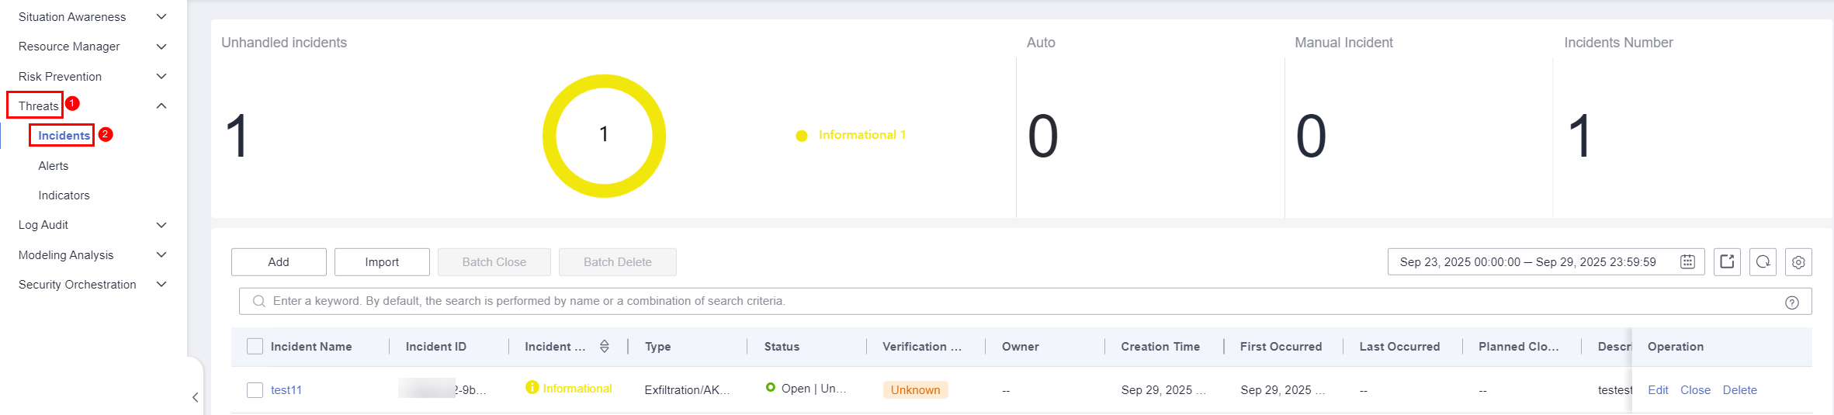Click the calendar icon in date range
This screenshot has width=1834, height=415.
[1687, 262]
